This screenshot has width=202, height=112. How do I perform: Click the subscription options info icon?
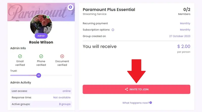point(113,30)
